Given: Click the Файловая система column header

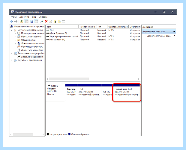Looking at the screenshot, I should pos(118,27).
